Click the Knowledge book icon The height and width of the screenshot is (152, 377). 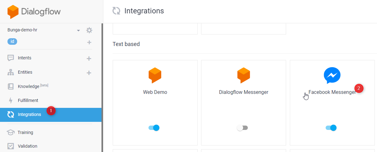pos(11,86)
